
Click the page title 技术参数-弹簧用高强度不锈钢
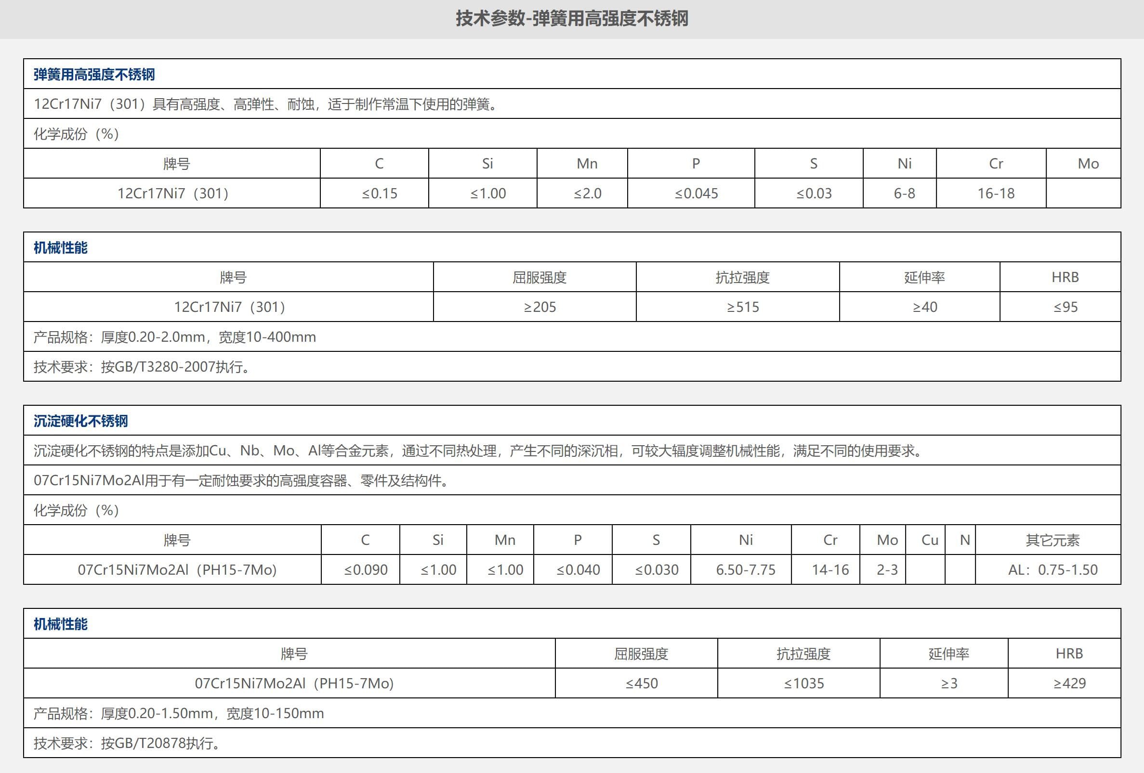[571, 19]
